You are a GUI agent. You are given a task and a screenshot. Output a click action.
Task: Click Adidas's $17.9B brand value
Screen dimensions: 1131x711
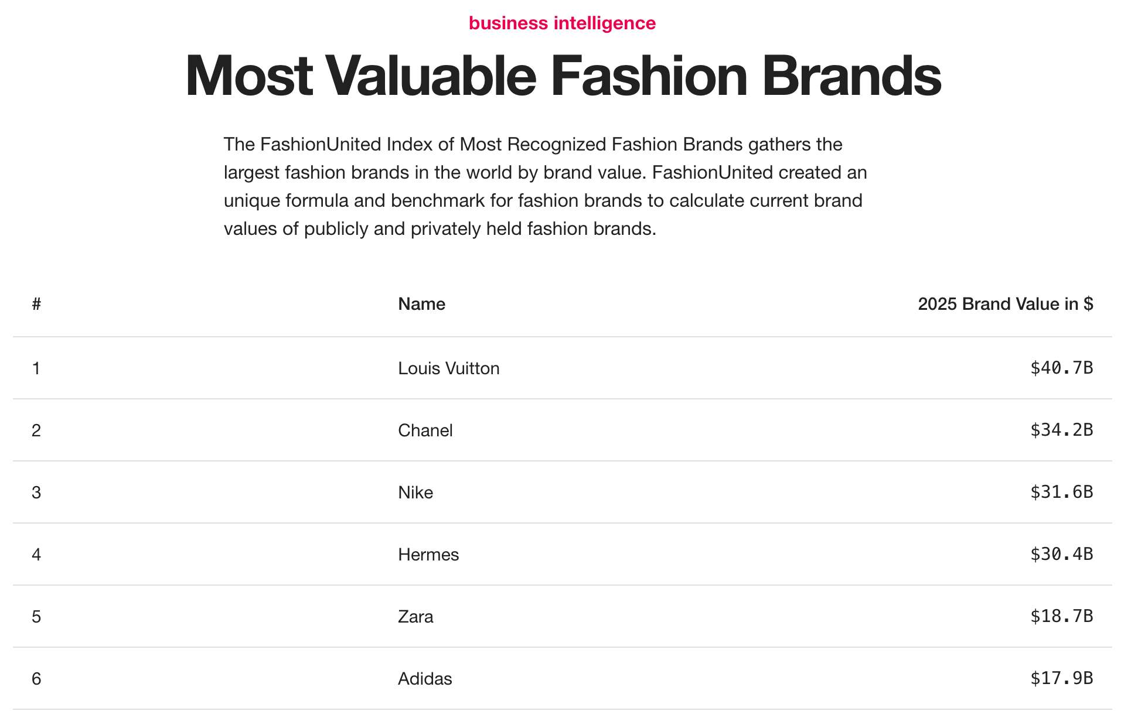pos(1061,678)
